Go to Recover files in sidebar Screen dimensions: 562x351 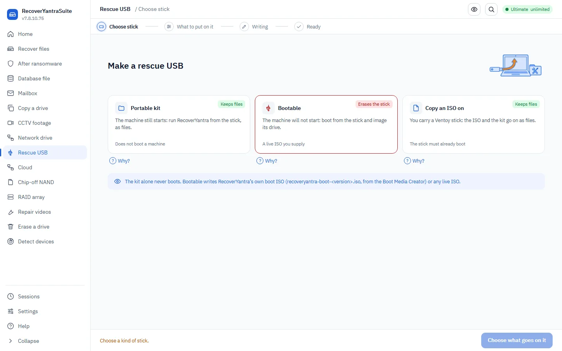45,49
